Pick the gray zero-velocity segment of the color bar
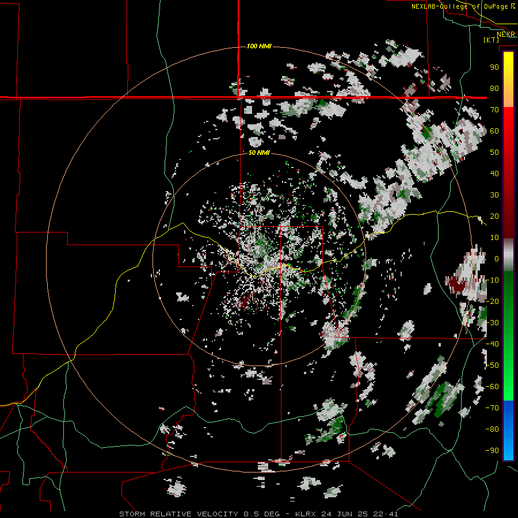 point(508,255)
